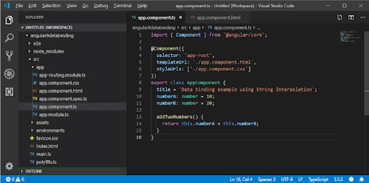Click src in the breadcrumb path
The height and width of the screenshot is (183, 369).
click(x=184, y=28)
